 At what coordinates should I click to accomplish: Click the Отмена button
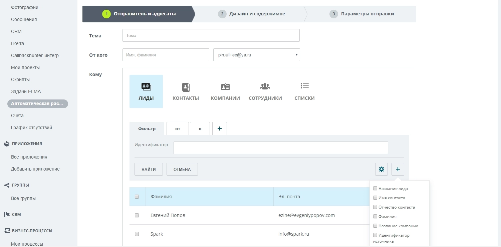pos(182,169)
